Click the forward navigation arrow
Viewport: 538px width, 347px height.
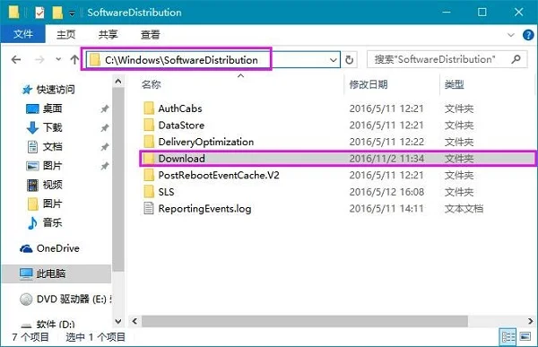pyautogui.click(x=39, y=60)
